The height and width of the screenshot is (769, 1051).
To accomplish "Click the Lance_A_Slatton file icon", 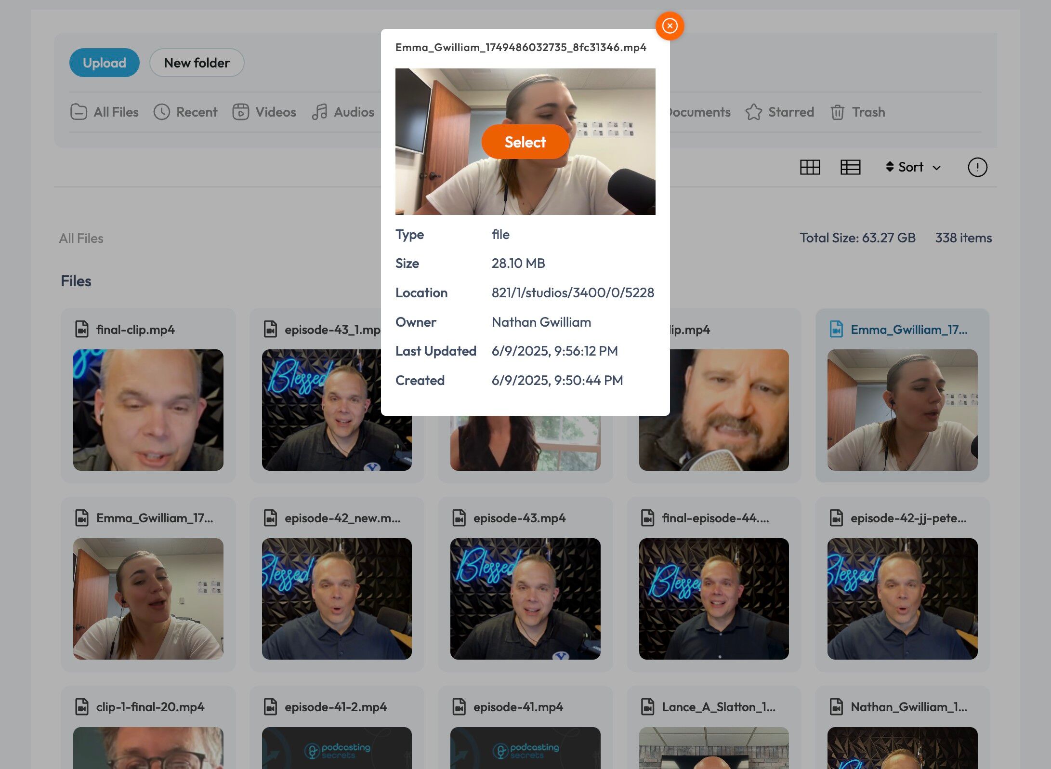I will (x=648, y=707).
